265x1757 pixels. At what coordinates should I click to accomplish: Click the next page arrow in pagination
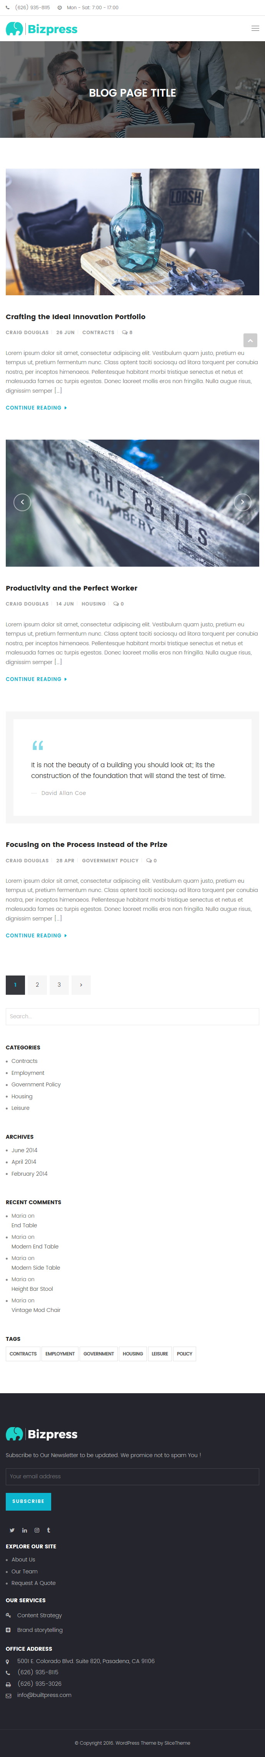(x=81, y=984)
